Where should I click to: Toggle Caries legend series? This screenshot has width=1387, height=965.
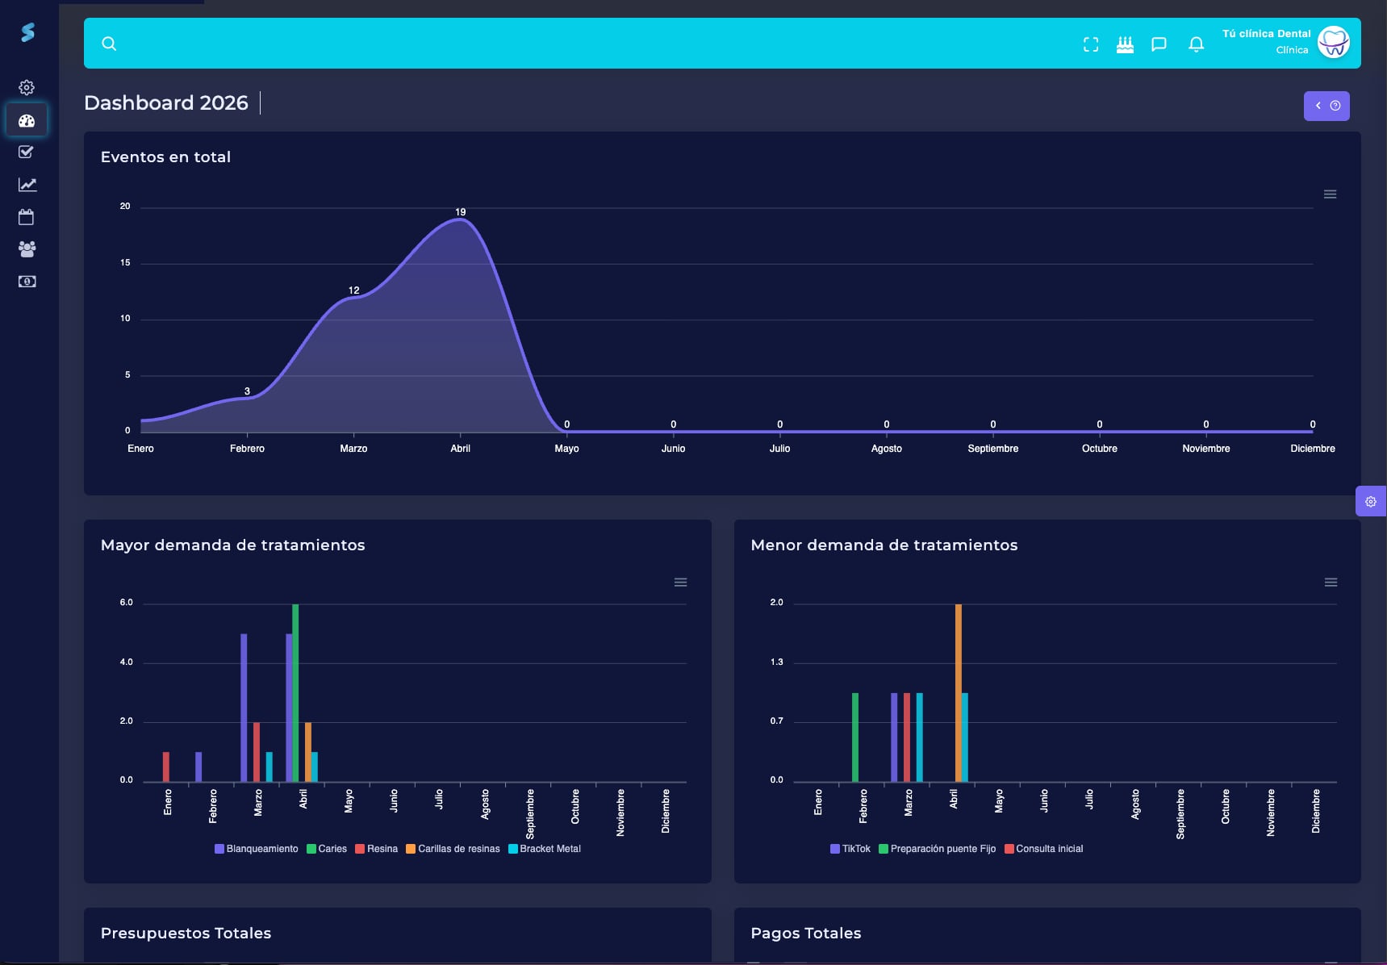pyautogui.click(x=327, y=849)
